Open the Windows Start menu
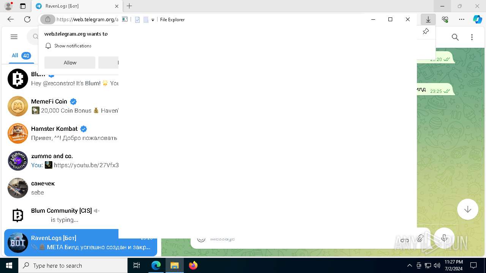 9,265
